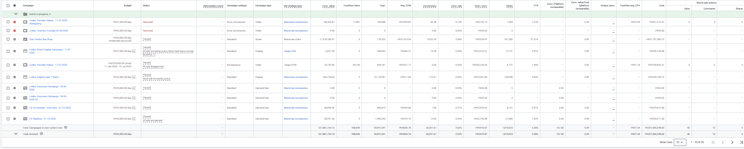Select checkbox for Smart Display Campaign row
The width and height of the screenshot is (744, 149).
(x=8, y=51)
